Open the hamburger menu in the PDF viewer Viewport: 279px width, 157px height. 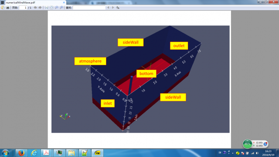coord(3,3)
